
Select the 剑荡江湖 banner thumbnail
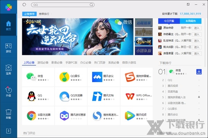(x=144, y=41)
